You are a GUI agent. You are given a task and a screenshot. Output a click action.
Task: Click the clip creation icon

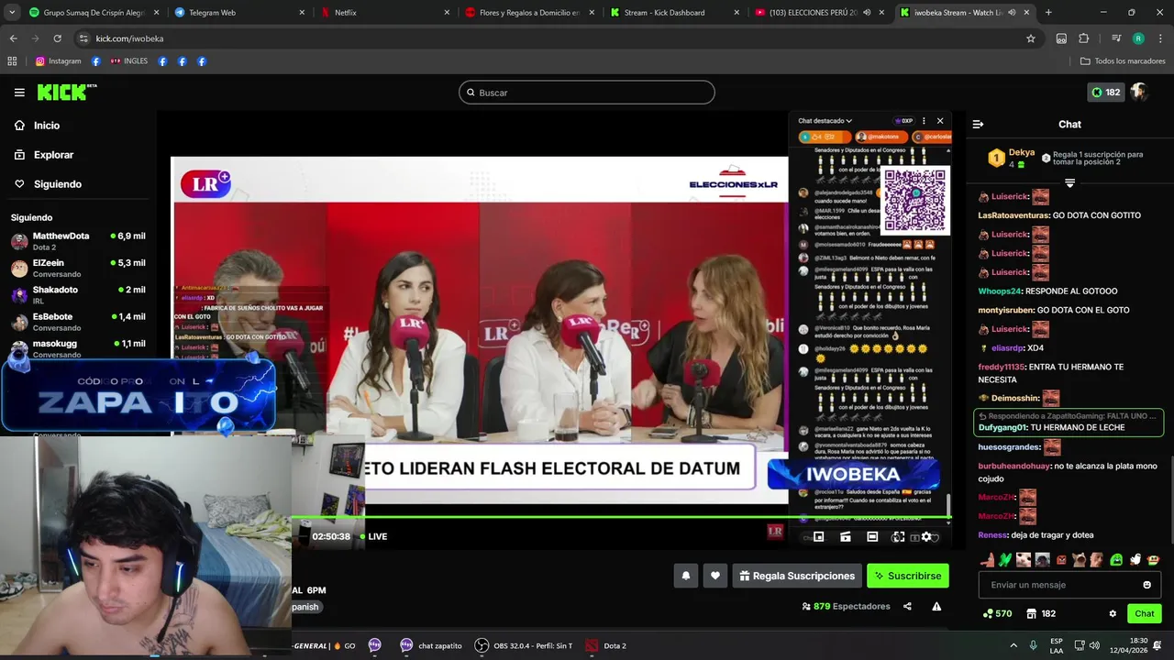pyautogui.click(x=846, y=537)
